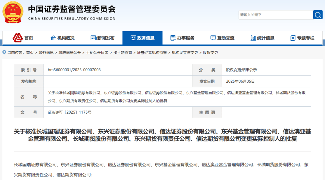
Task: Switch to the 政务信息 tab
Action: coord(142,38)
